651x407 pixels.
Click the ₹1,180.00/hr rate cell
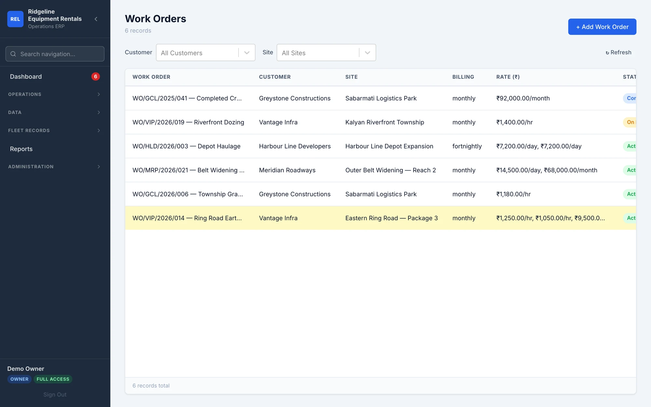[x=513, y=194]
